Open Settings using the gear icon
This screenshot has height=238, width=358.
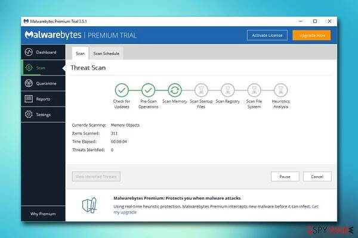point(29,114)
